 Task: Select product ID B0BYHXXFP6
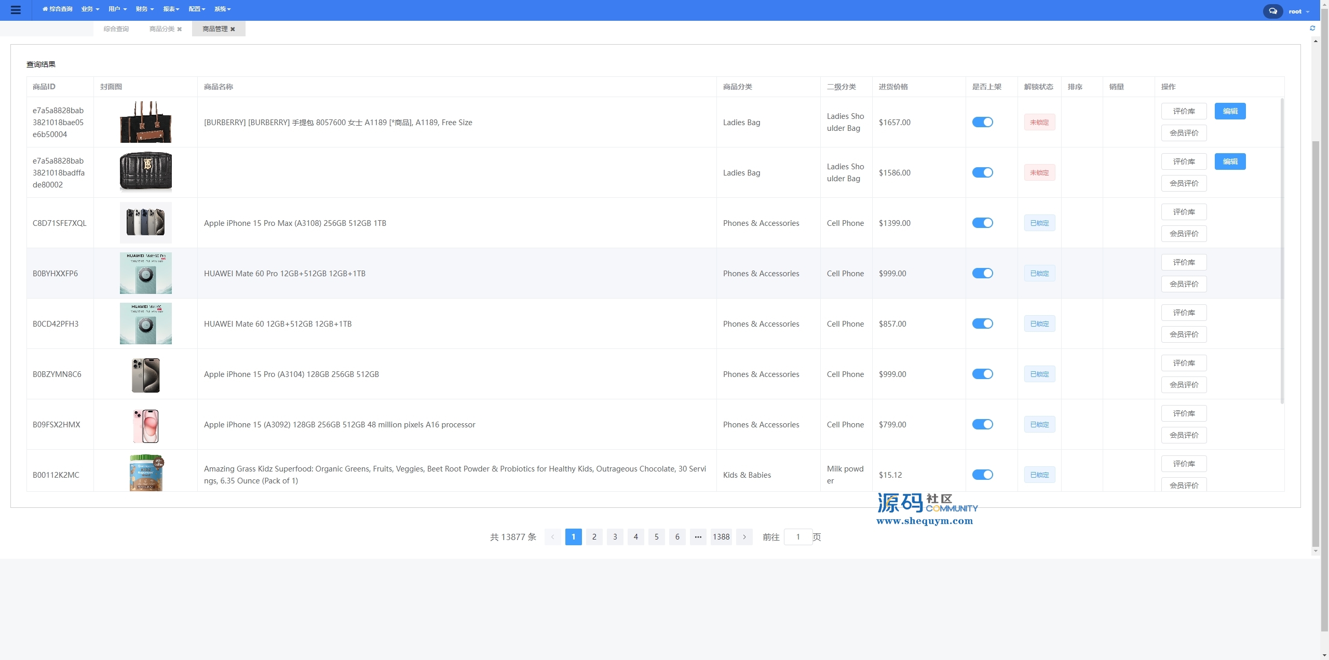pos(55,274)
